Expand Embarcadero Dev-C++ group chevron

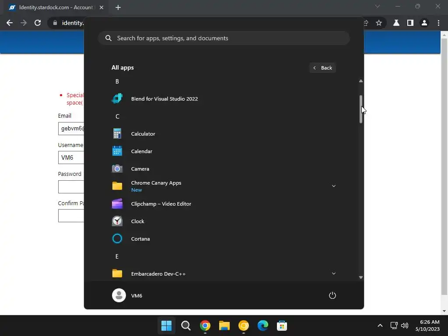[x=333, y=273]
